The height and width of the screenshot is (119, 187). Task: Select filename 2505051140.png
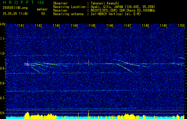pos(15,8)
